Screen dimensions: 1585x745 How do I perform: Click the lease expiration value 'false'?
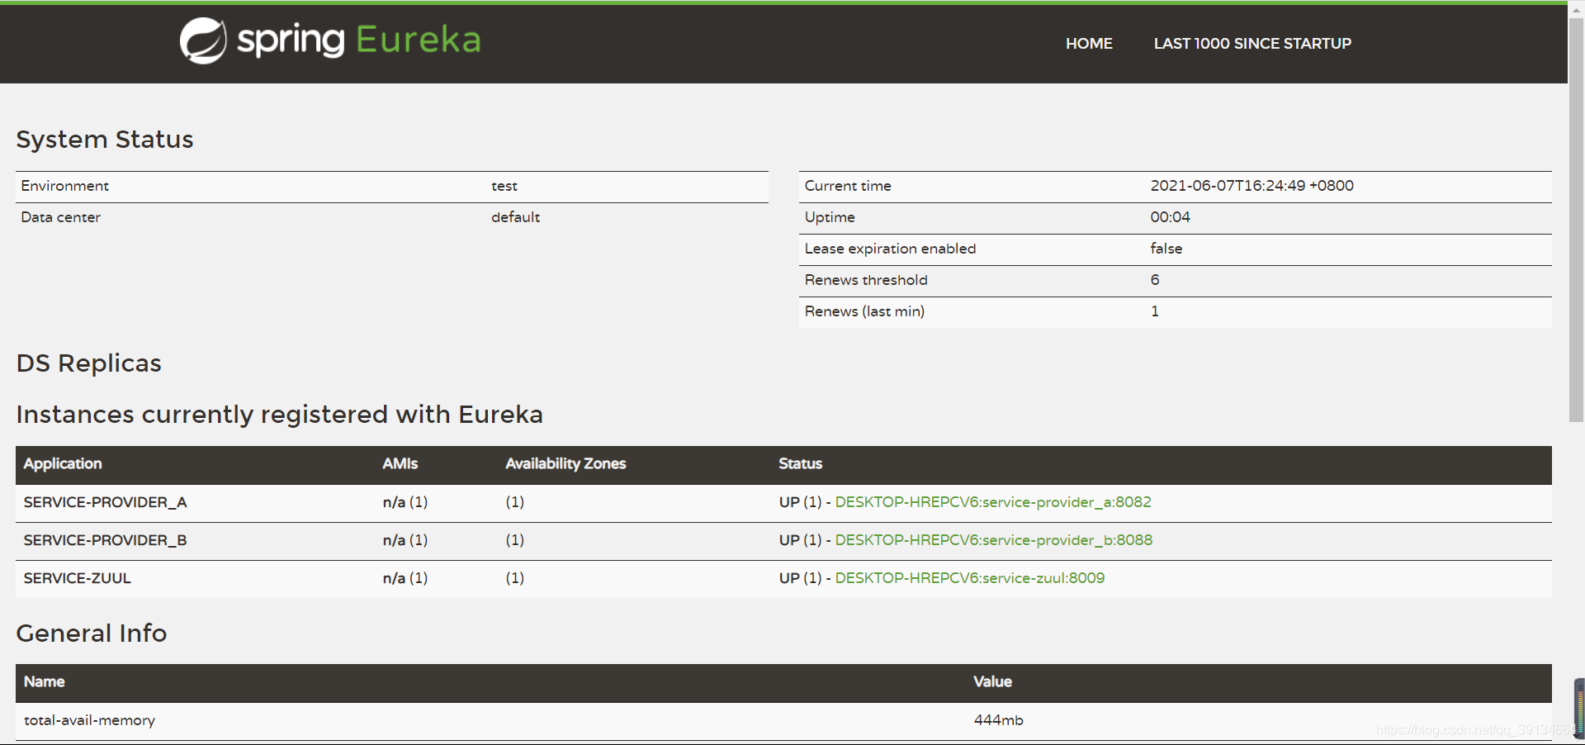(1166, 249)
